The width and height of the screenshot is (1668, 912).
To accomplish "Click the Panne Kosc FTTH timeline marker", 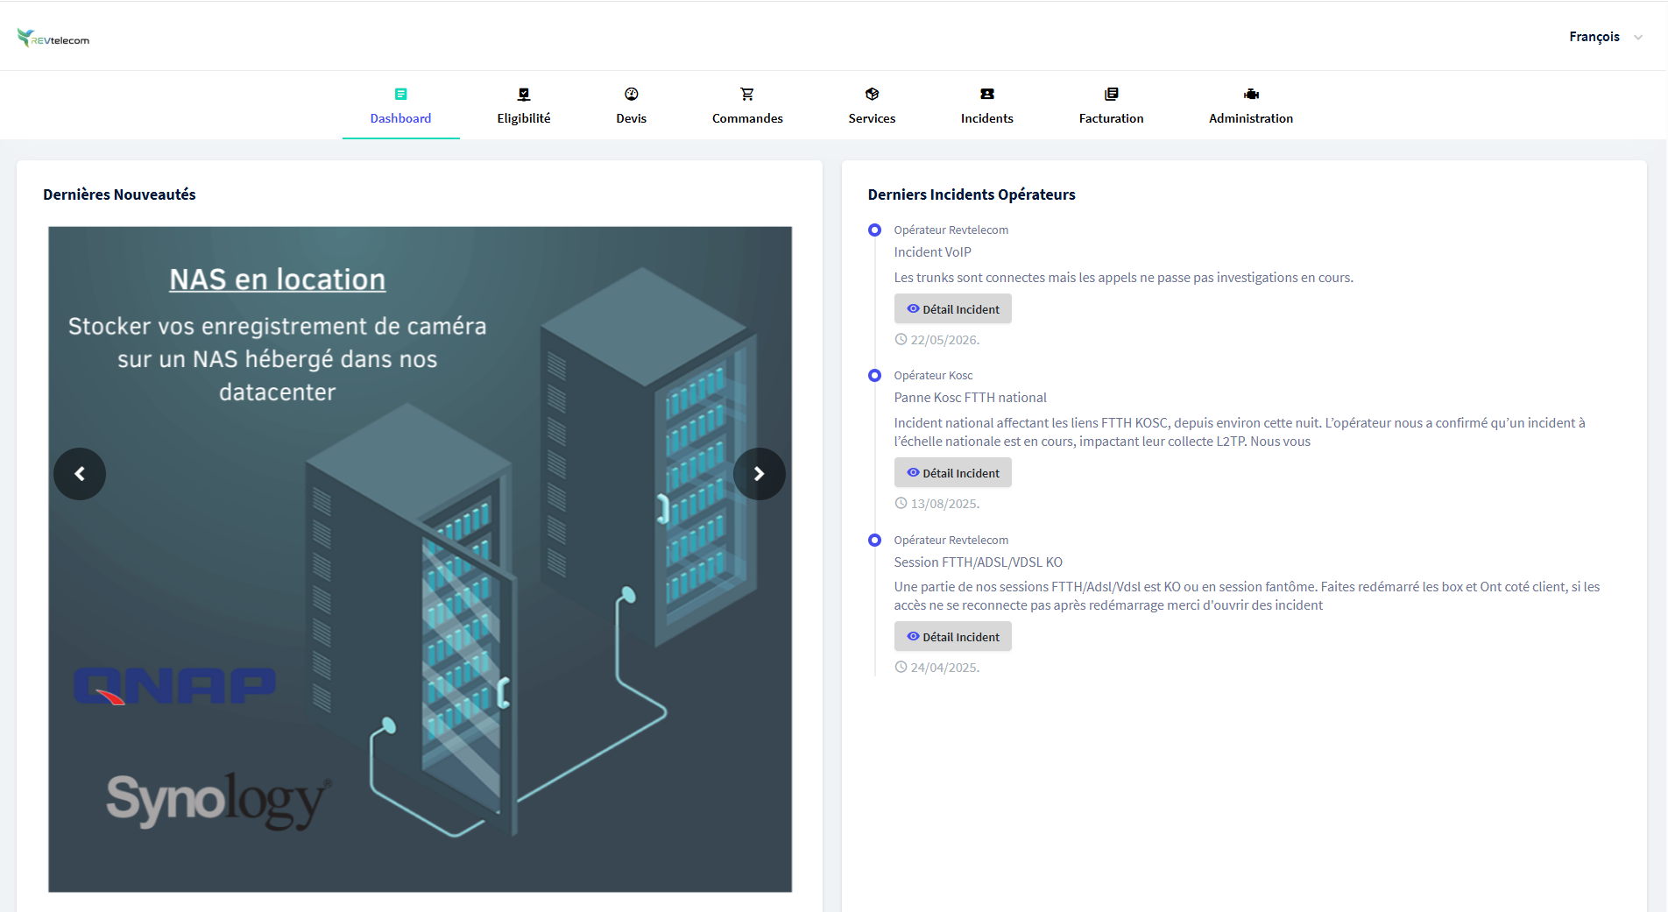I will [x=874, y=376].
